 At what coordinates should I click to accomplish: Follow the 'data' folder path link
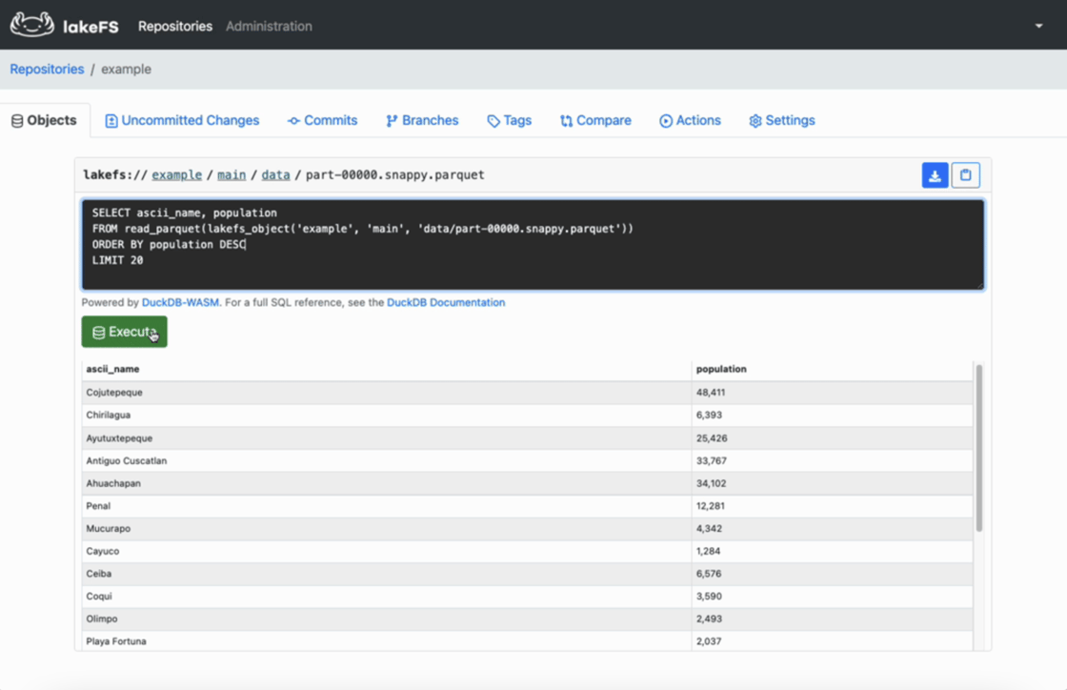275,174
